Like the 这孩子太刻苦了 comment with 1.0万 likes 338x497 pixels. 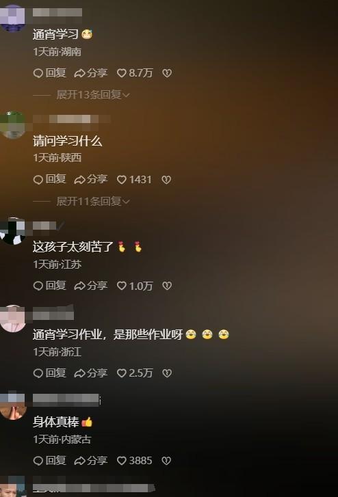pyautogui.click(x=135, y=286)
